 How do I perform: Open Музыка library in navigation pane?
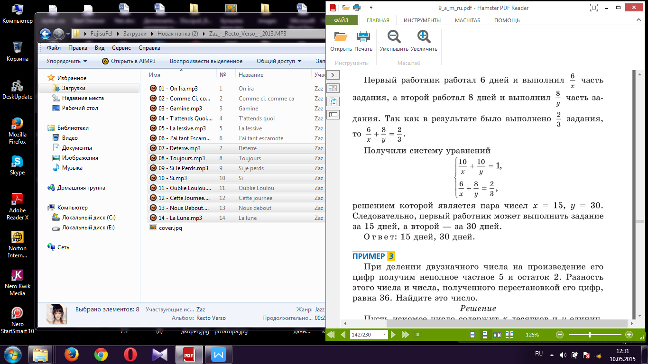72,168
